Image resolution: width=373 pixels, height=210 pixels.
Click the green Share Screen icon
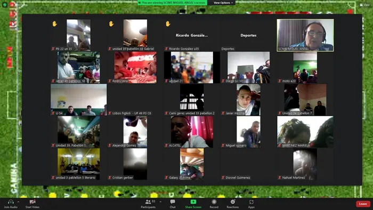click(x=193, y=202)
